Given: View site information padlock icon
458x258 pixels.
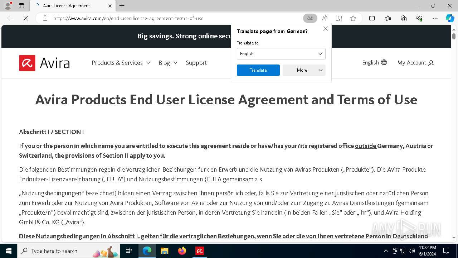Looking at the screenshot, I should (45, 18).
